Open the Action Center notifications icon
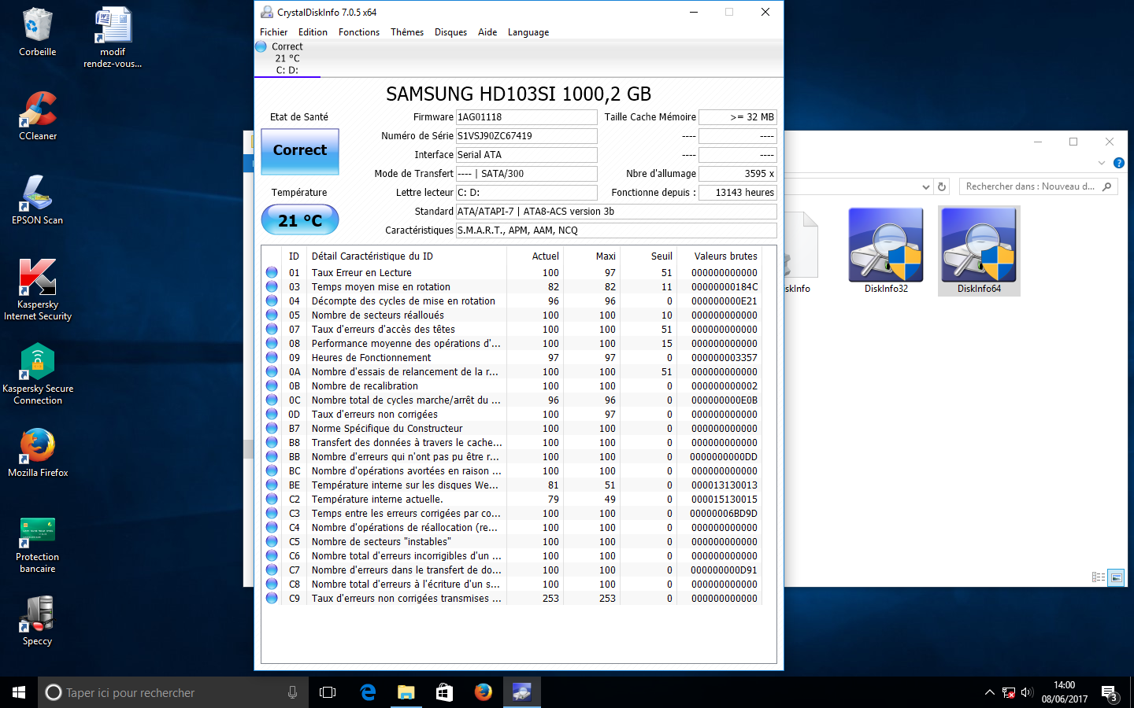The image size is (1134, 708). click(x=1110, y=693)
